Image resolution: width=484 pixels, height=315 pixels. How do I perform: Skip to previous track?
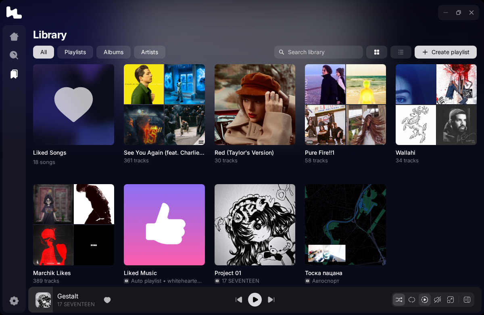pos(239,300)
